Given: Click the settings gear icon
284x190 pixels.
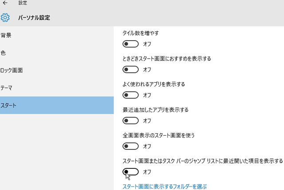Looking at the screenshot, I should tap(5, 18).
